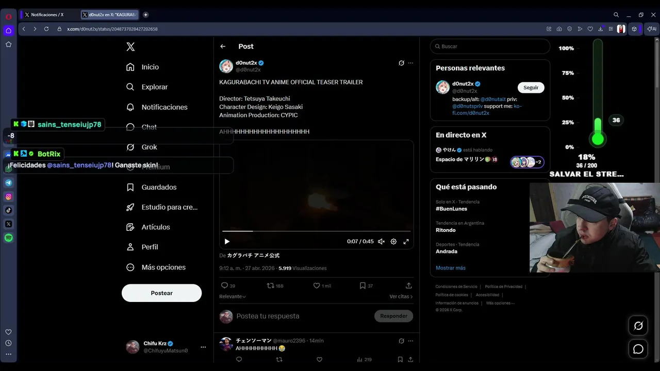The image size is (660, 371).
Task: Open the browser snapshot camera icon
Action: (559, 29)
